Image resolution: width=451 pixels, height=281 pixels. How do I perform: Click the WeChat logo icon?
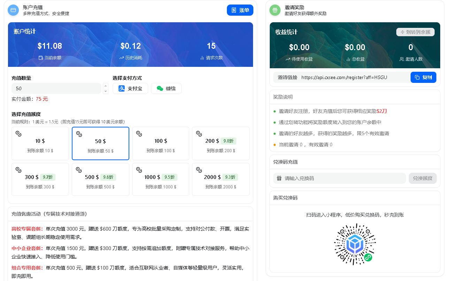tap(160, 88)
